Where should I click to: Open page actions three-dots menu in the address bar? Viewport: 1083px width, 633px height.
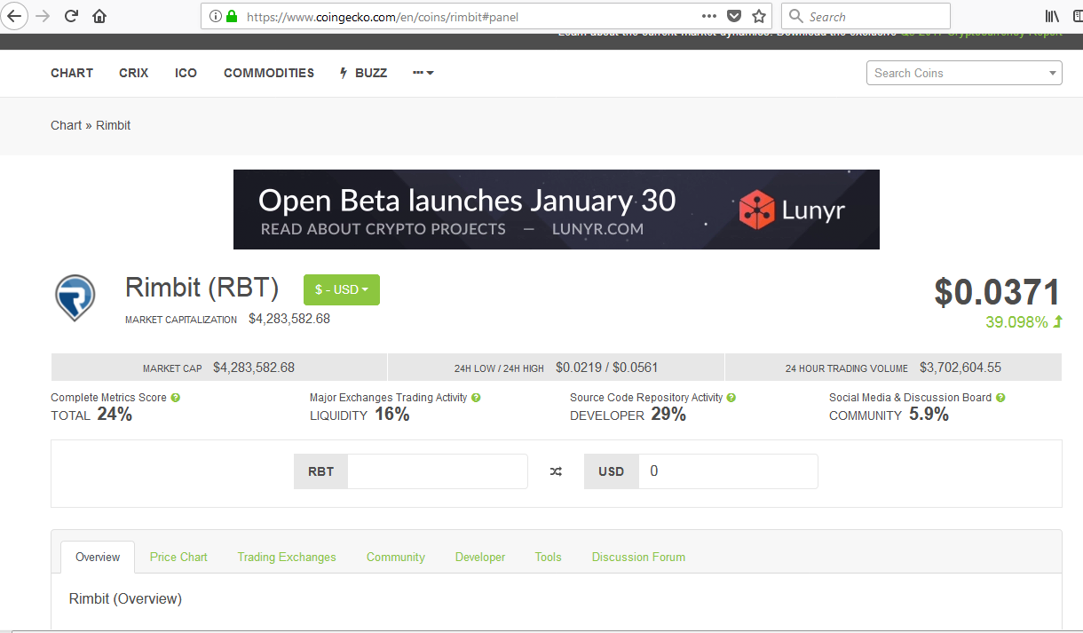[708, 16]
